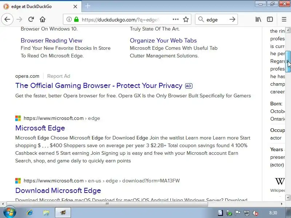Click the horizontal scrollbar left arrow

pos(3,204)
